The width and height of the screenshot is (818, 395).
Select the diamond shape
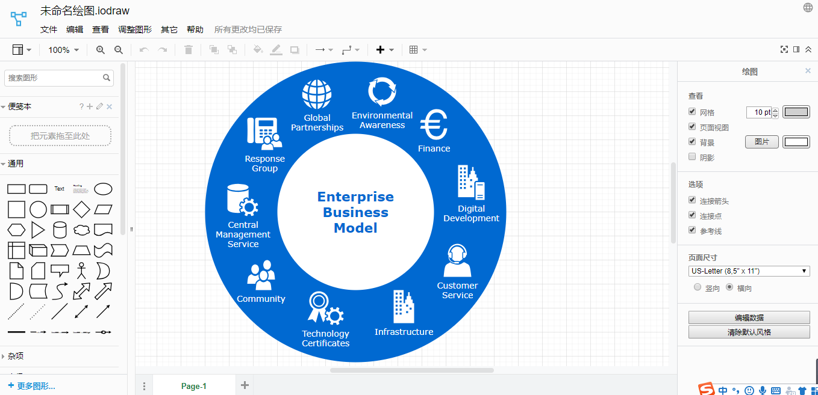pos(81,209)
